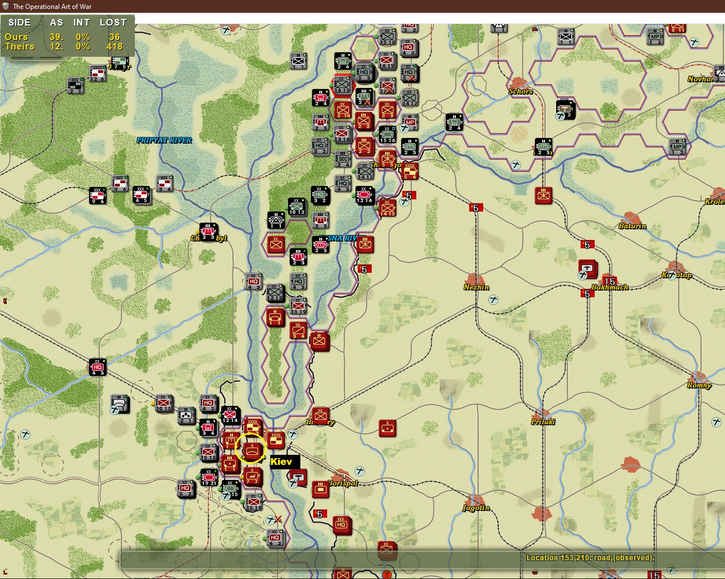Select HQ 5 2 unit southwest of Kiev
The image size is (725, 579).
(x=186, y=489)
